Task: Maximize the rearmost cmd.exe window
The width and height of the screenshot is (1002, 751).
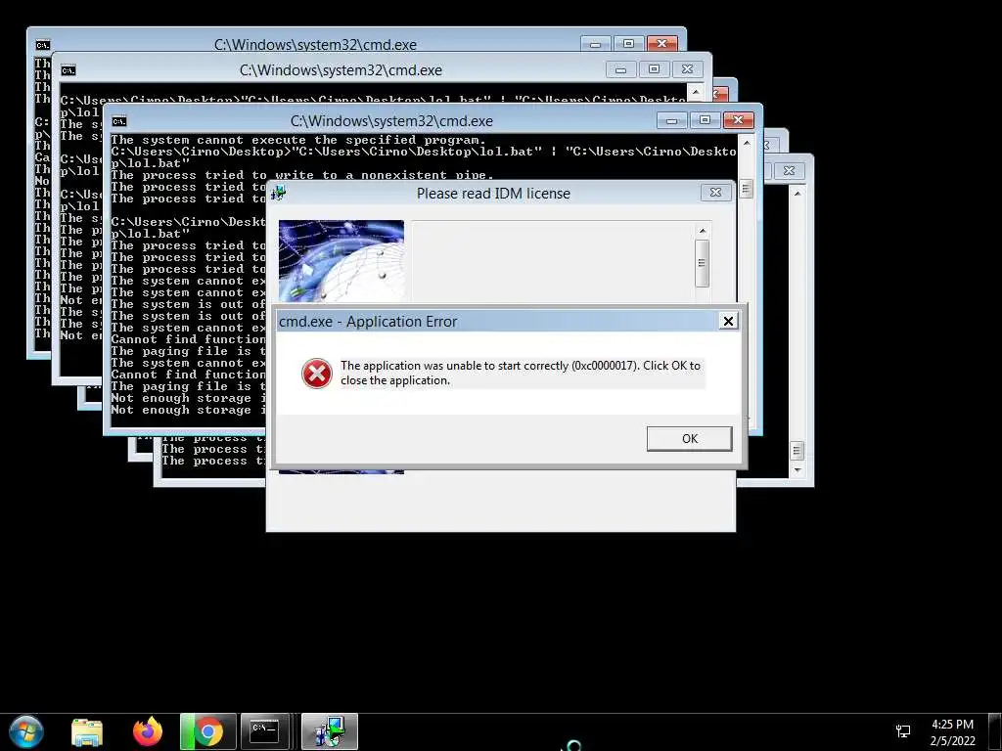Action: coord(628,43)
